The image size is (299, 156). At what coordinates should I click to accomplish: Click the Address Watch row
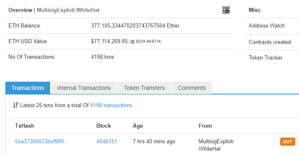point(272,26)
